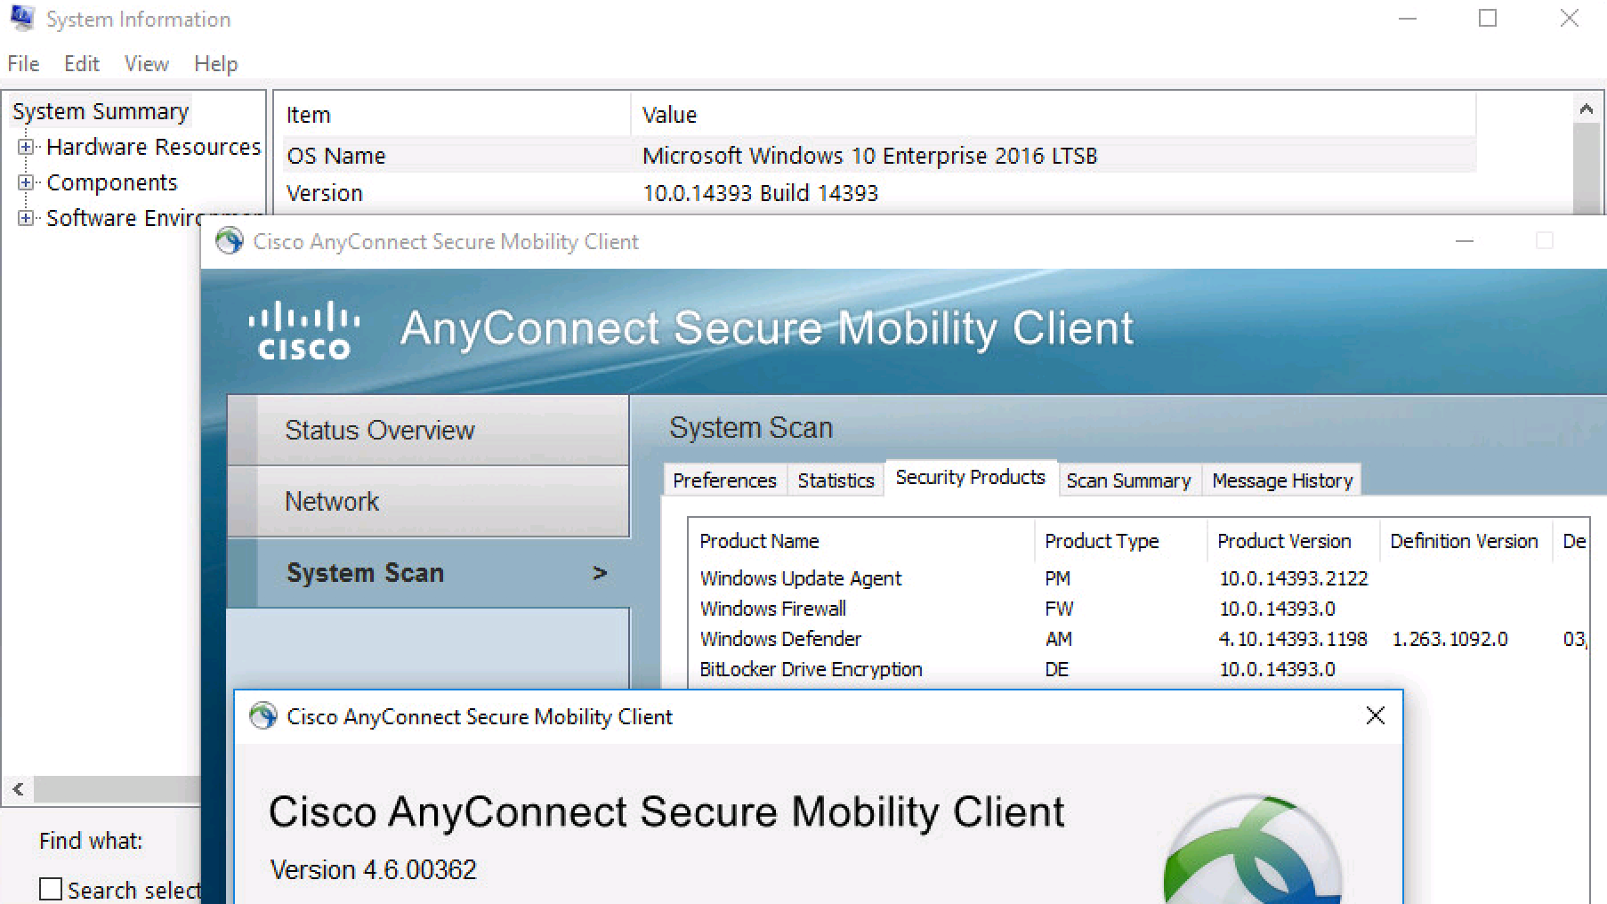Toggle the Search selected category checkbox
The image size is (1607, 904).
click(x=51, y=889)
